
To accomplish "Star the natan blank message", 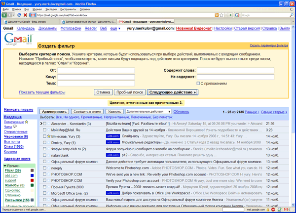I will 49,155.
